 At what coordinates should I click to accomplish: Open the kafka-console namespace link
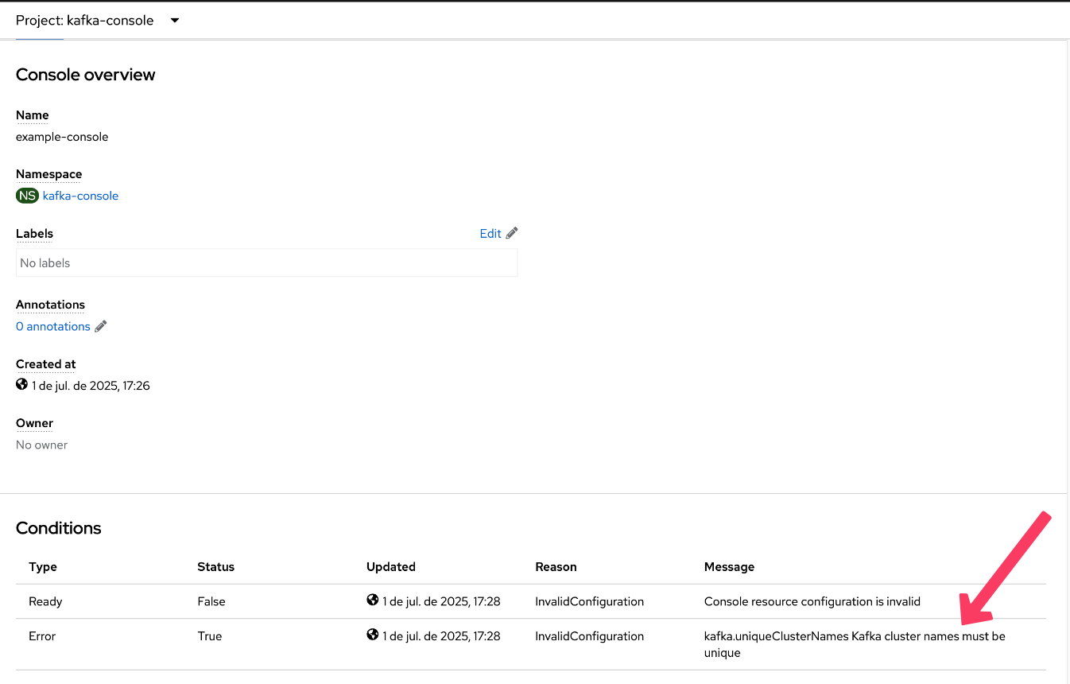click(80, 196)
